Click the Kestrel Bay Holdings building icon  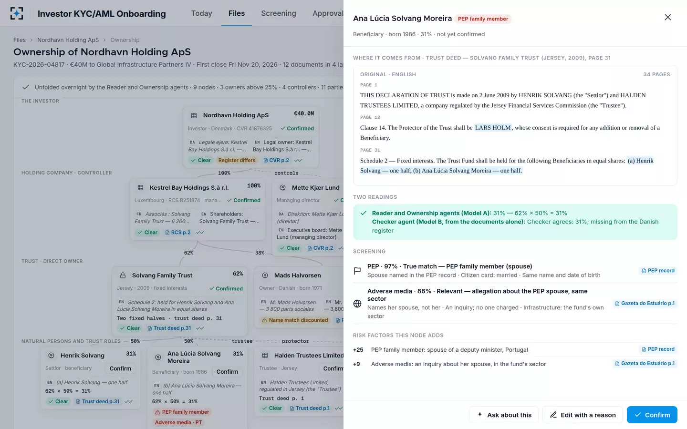(x=140, y=188)
